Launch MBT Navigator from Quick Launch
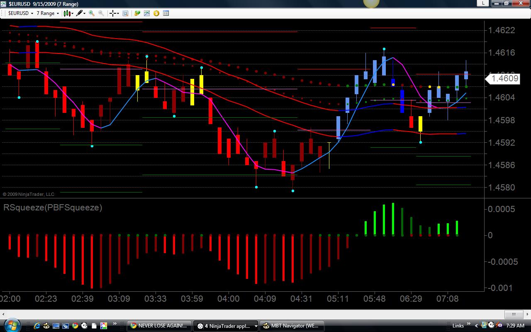 [x=46, y=326]
